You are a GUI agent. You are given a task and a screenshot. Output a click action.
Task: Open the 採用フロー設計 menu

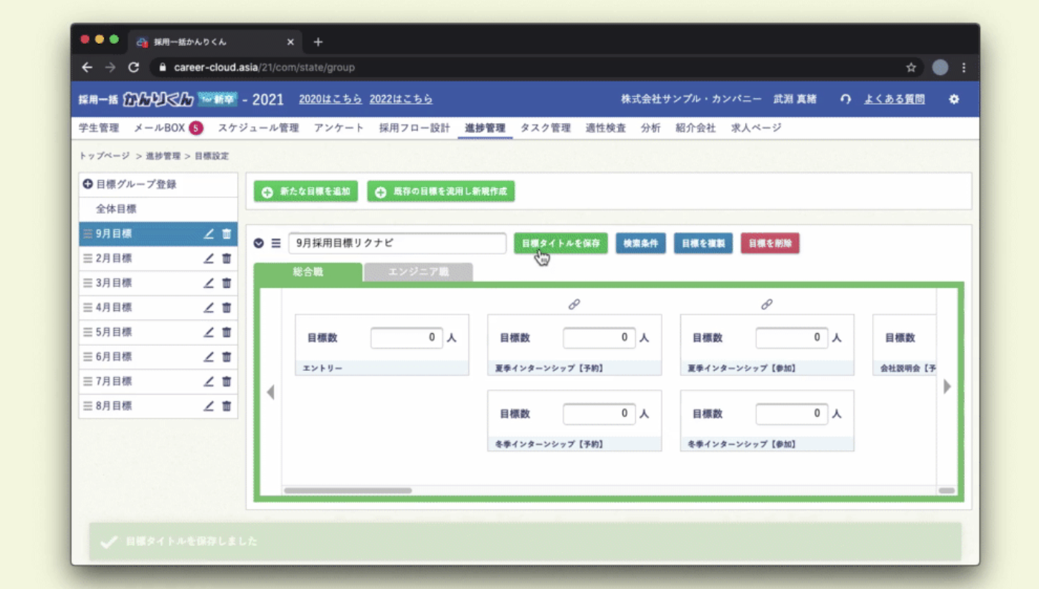point(414,128)
